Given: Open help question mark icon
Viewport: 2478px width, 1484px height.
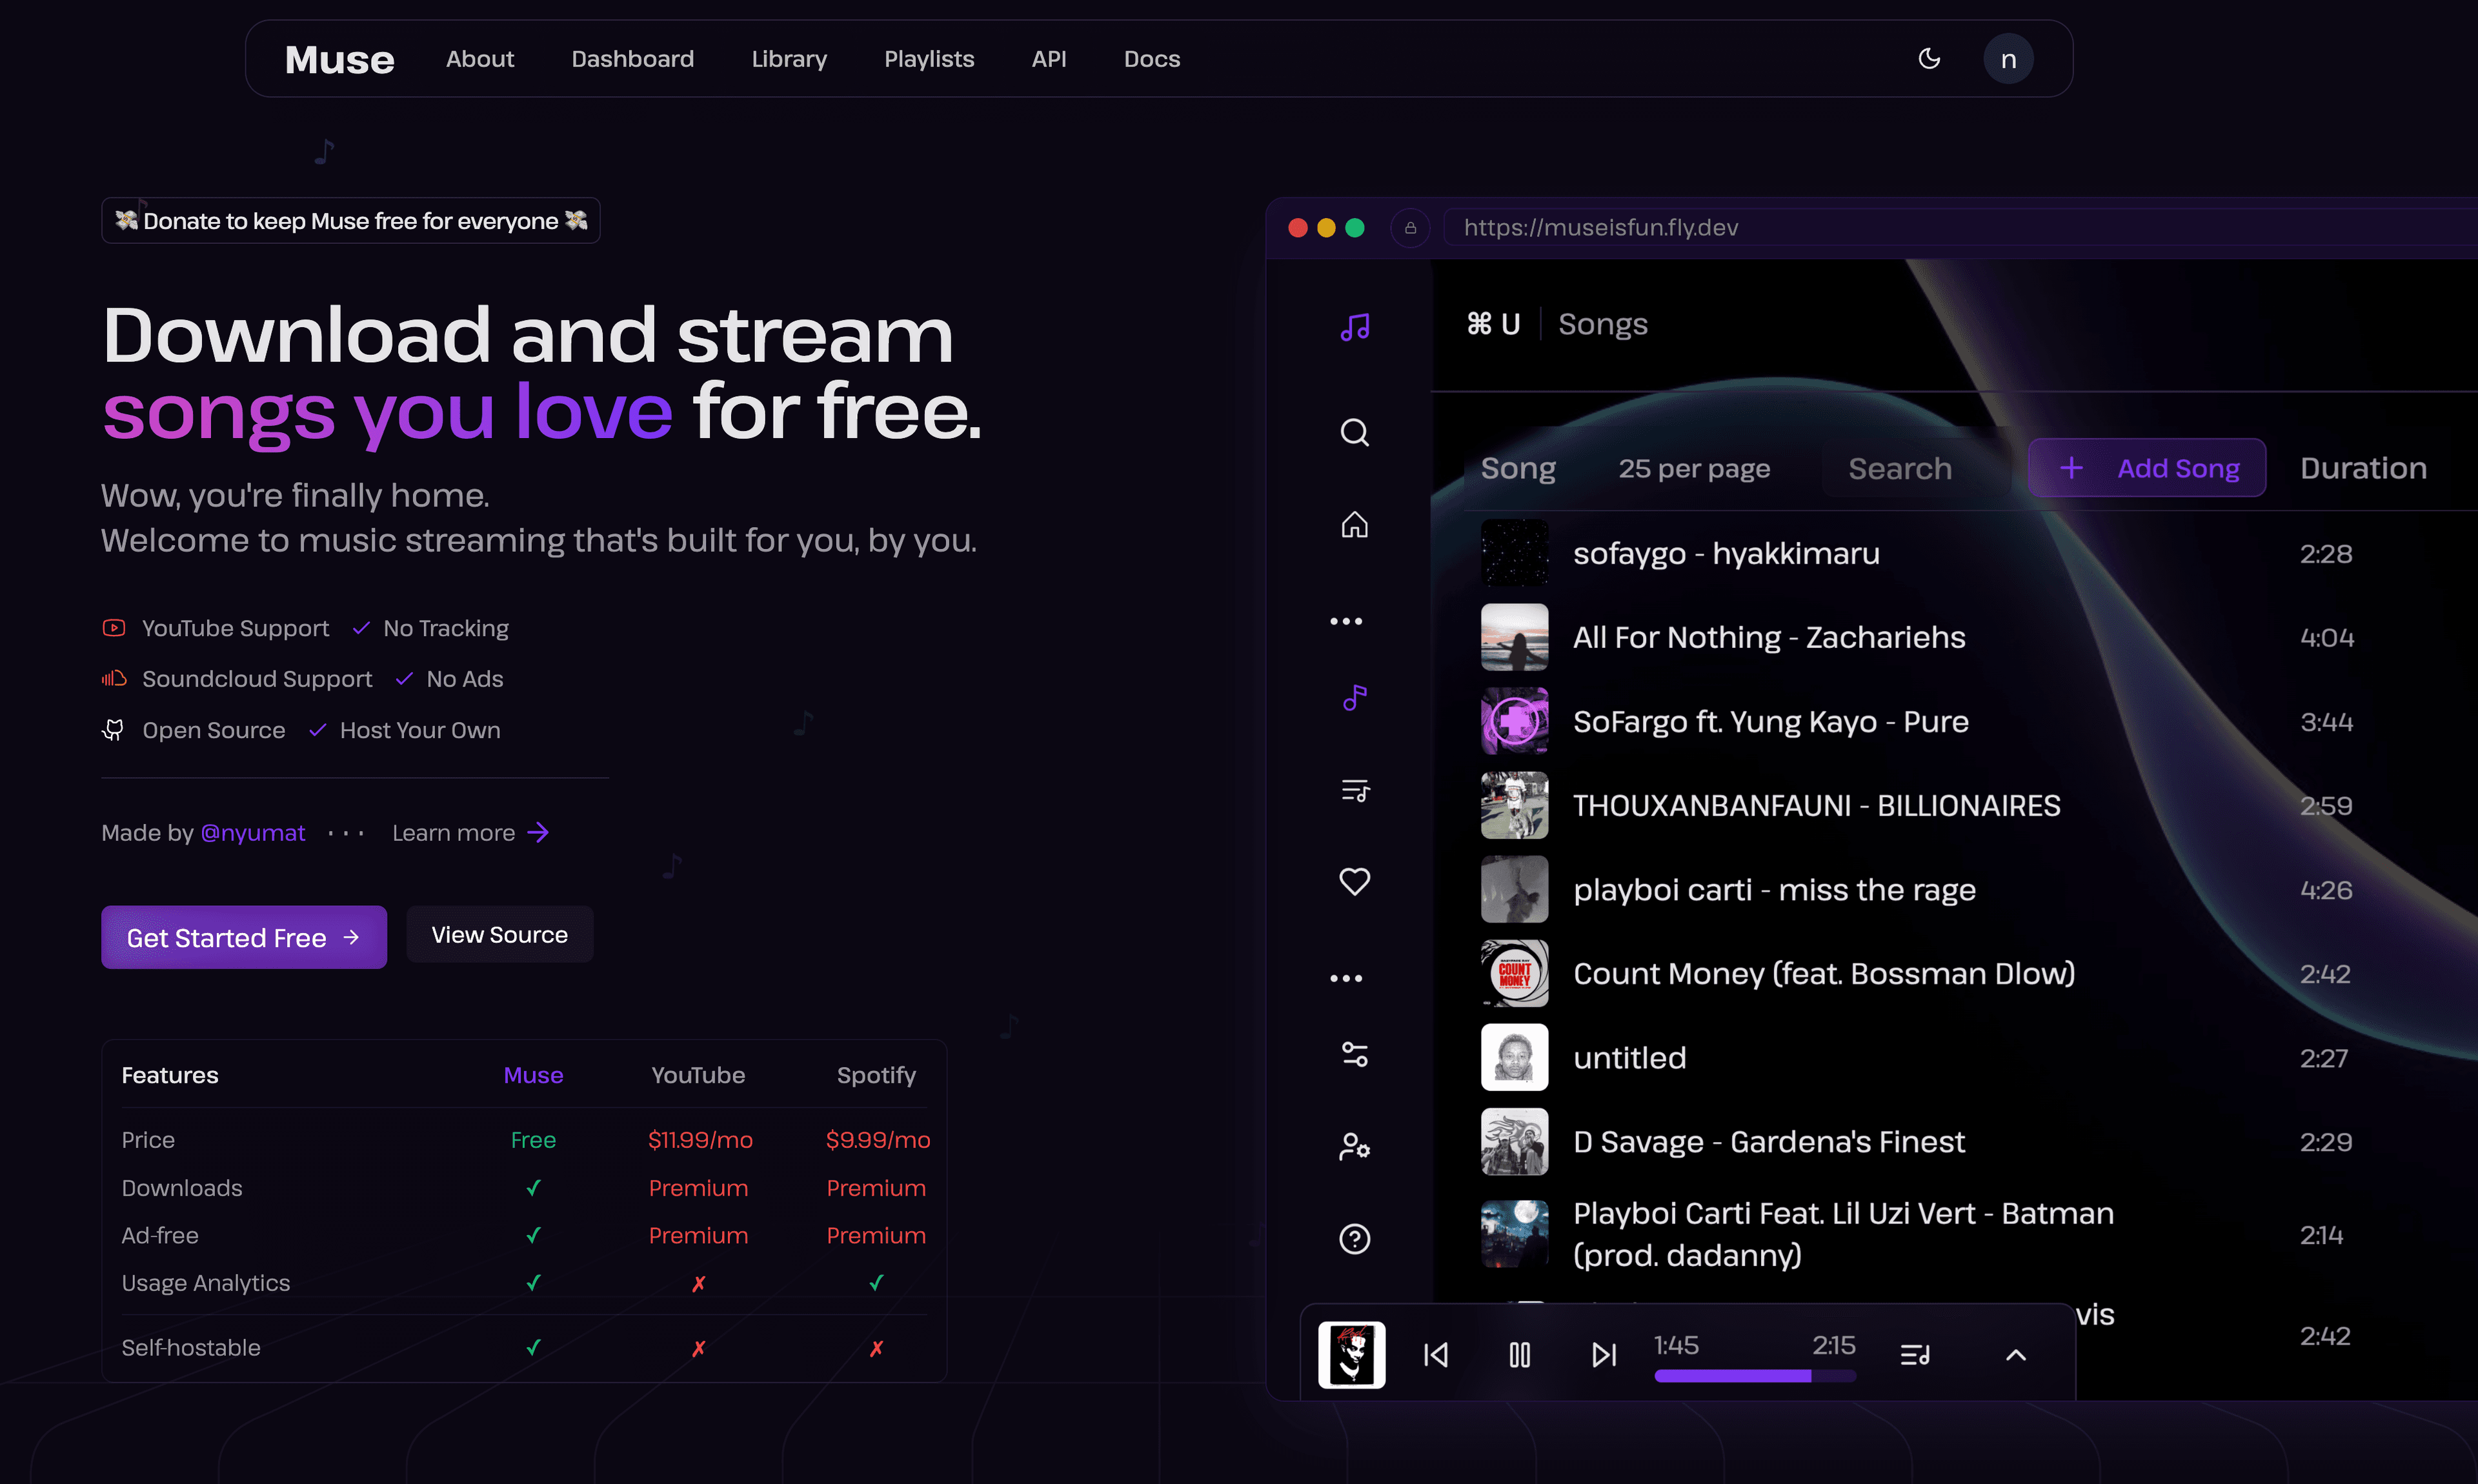Looking at the screenshot, I should (x=1354, y=1239).
